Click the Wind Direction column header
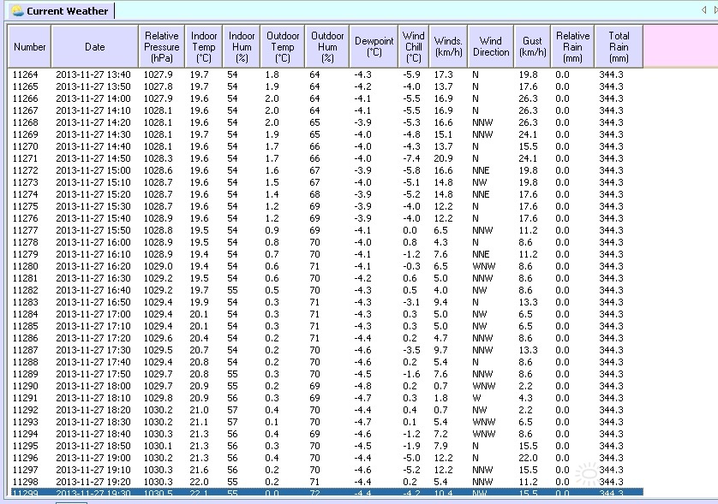 (x=491, y=47)
